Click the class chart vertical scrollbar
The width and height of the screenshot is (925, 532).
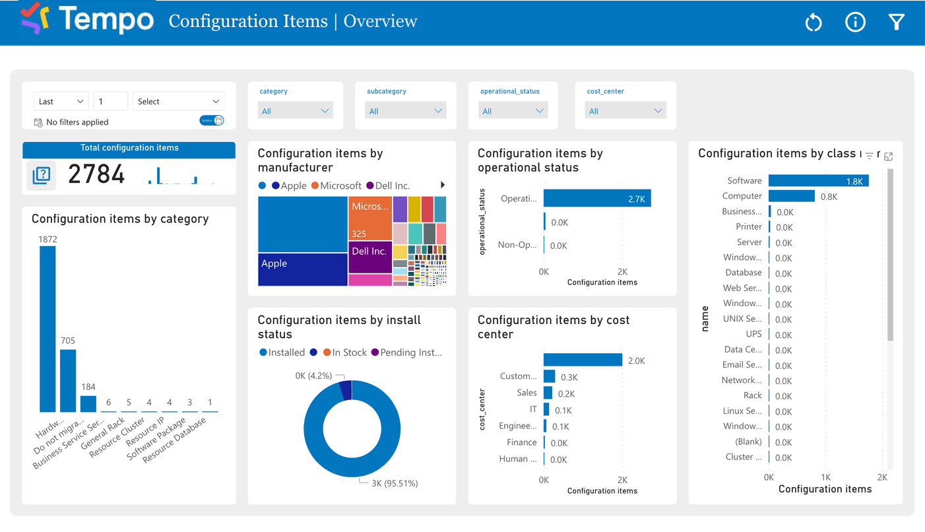(890, 257)
